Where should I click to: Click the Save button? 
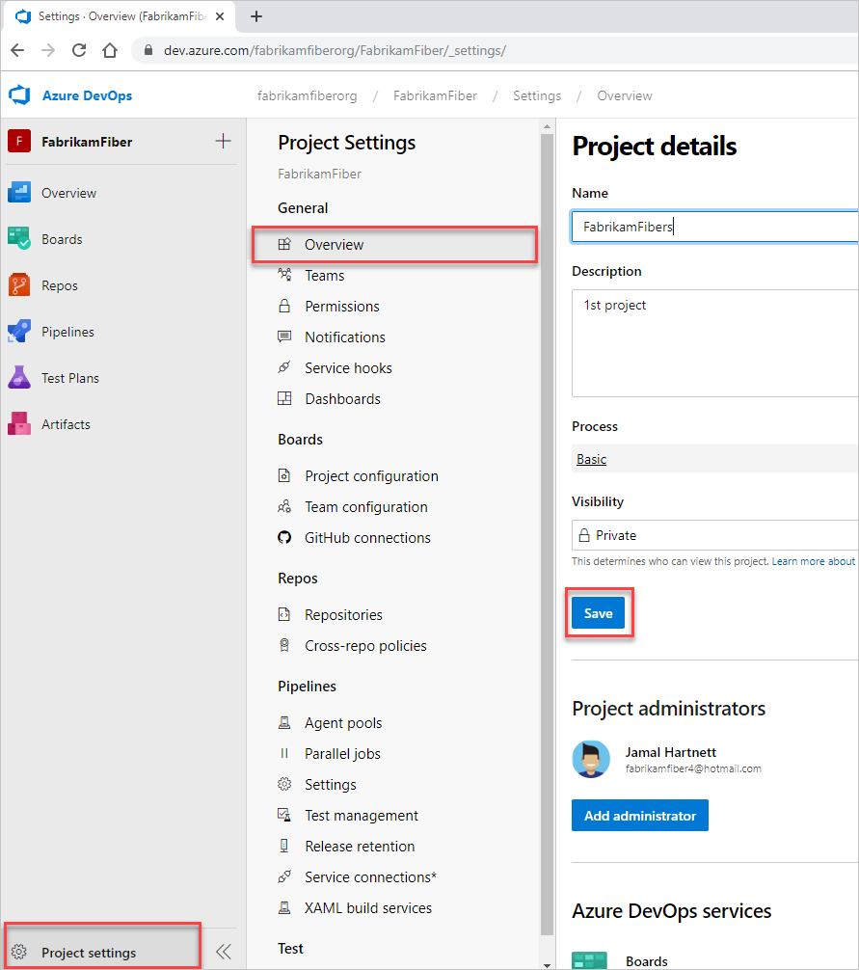click(598, 612)
